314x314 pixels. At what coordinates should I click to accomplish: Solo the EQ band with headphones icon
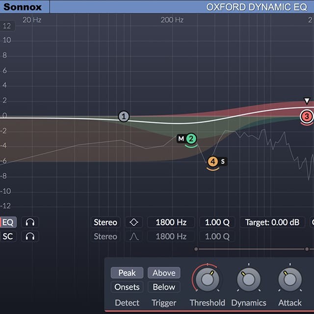30,222
